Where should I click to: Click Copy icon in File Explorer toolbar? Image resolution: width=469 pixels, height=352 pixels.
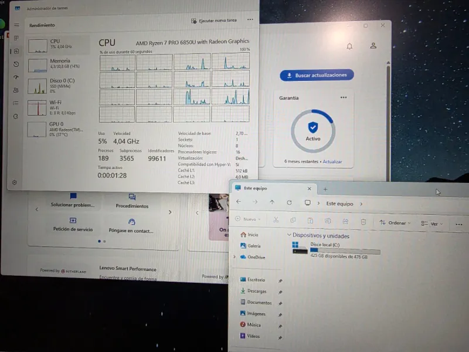point(293,221)
